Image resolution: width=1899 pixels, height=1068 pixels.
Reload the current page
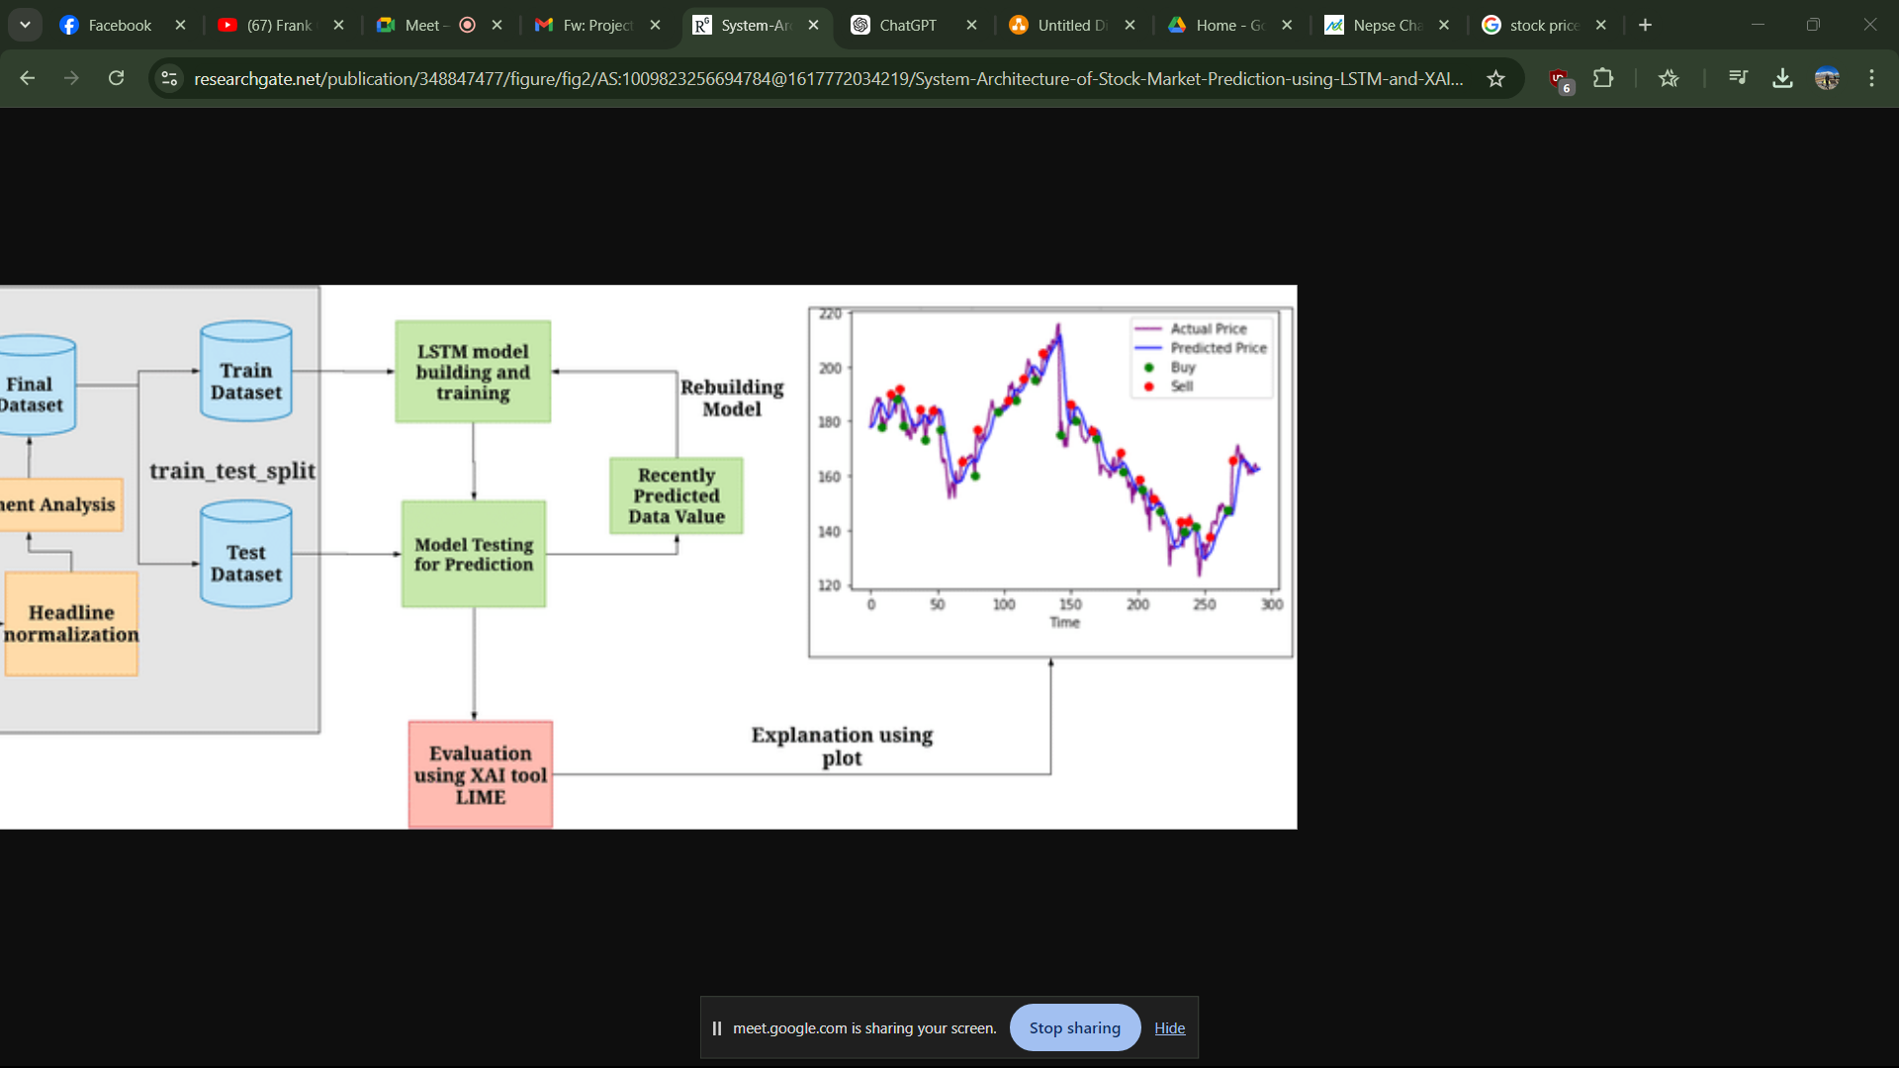point(116,78)
